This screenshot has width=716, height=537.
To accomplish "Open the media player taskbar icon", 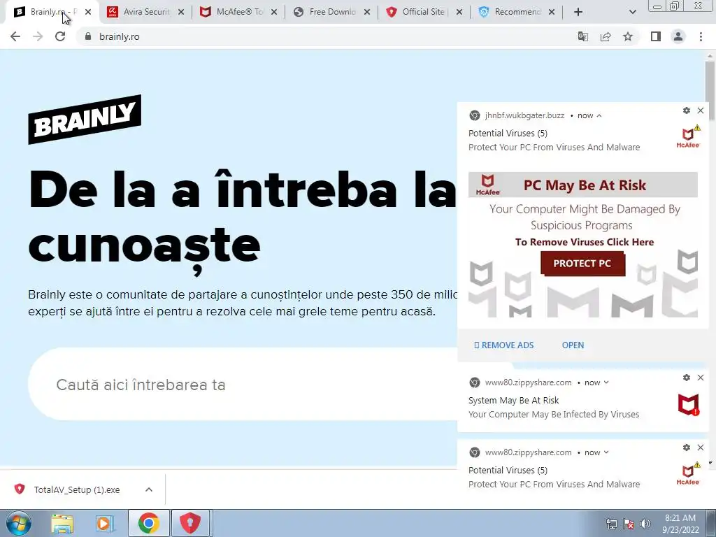I will [105, 524].
